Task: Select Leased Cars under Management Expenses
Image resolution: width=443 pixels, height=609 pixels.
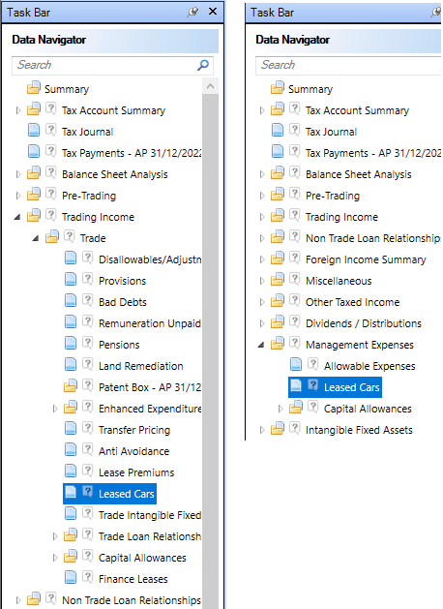Action: click(351, 387)
